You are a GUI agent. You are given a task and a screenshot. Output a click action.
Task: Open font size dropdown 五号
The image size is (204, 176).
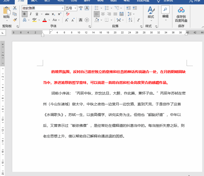pyautogui.click(x=75, y=8)
